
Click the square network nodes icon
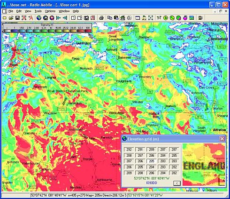(x=151, y=18)
